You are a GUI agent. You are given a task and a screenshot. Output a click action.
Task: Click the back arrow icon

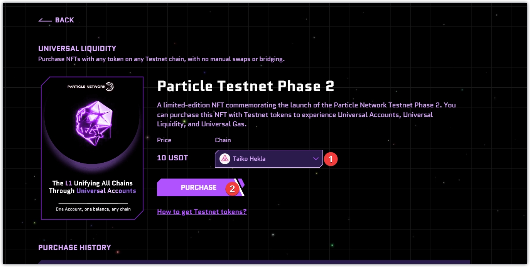(45, 20)
